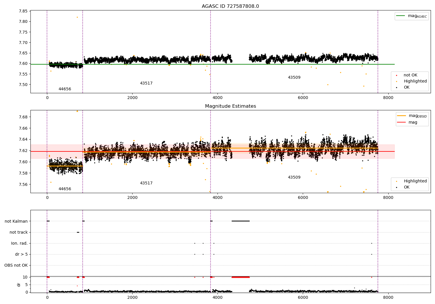Click the 'OBS not OK' row label
This screenshot has height=304, width=435.
pyautogui.click(x=16, y=265)
